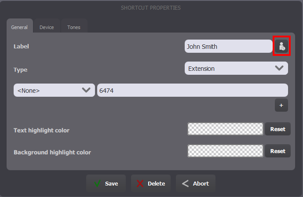
Task: Delete this shortcut
Action: pos(151,183)
